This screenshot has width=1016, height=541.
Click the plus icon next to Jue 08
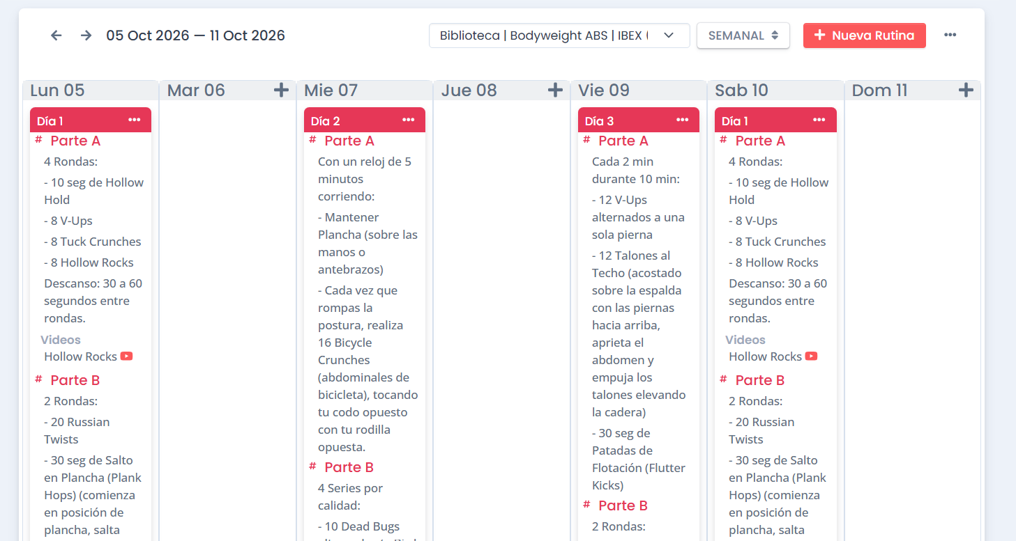(555, 91)
